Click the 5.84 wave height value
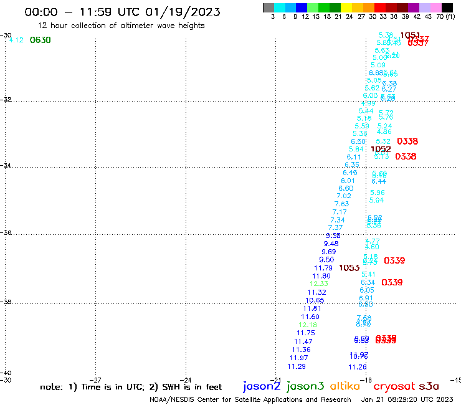The height and width of the screenshot is (405, 461). 356,149
